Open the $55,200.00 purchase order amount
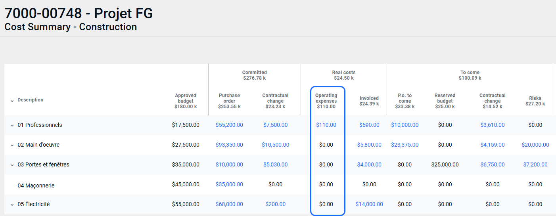Image resolution: width=556 pixels, height=216 pixels. tap(229, 125)
